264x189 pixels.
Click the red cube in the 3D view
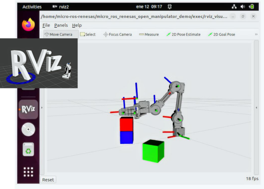126,124
